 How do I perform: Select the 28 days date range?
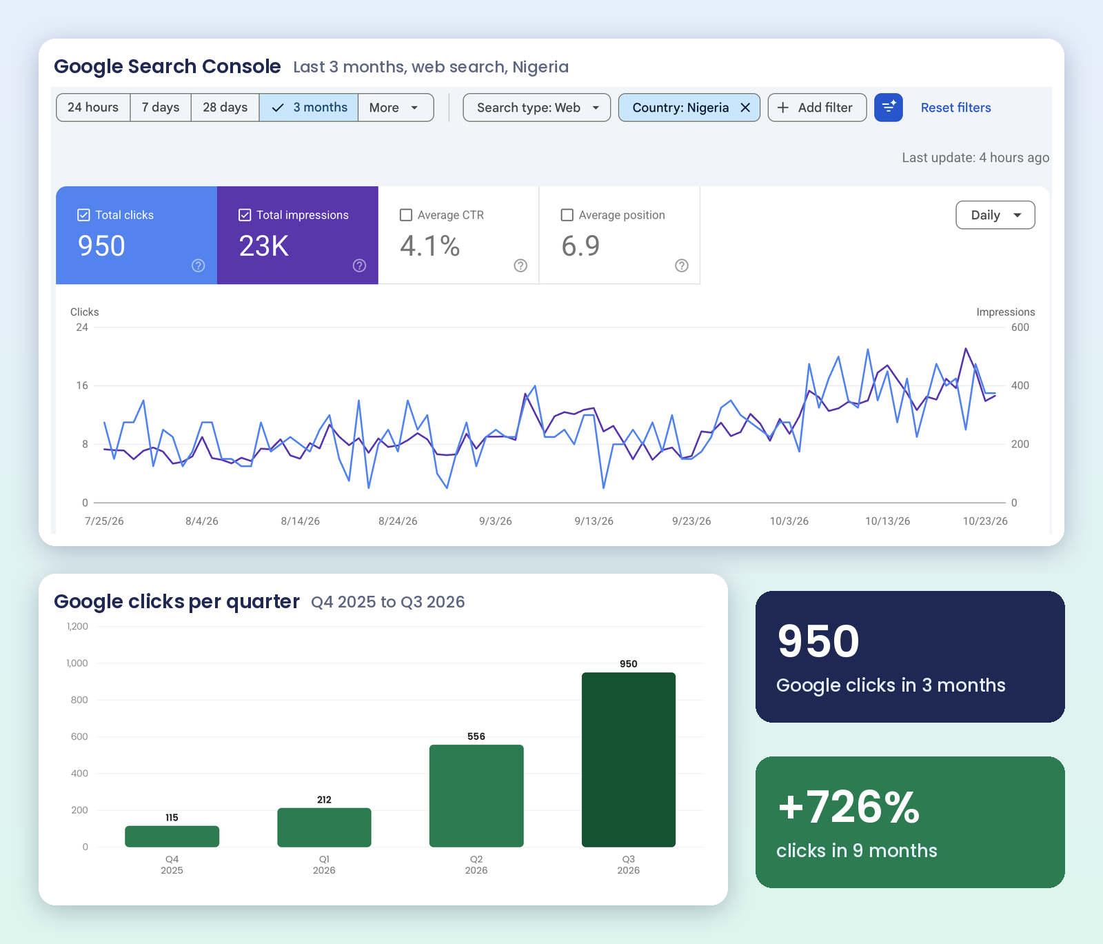(x=225, y=108)
